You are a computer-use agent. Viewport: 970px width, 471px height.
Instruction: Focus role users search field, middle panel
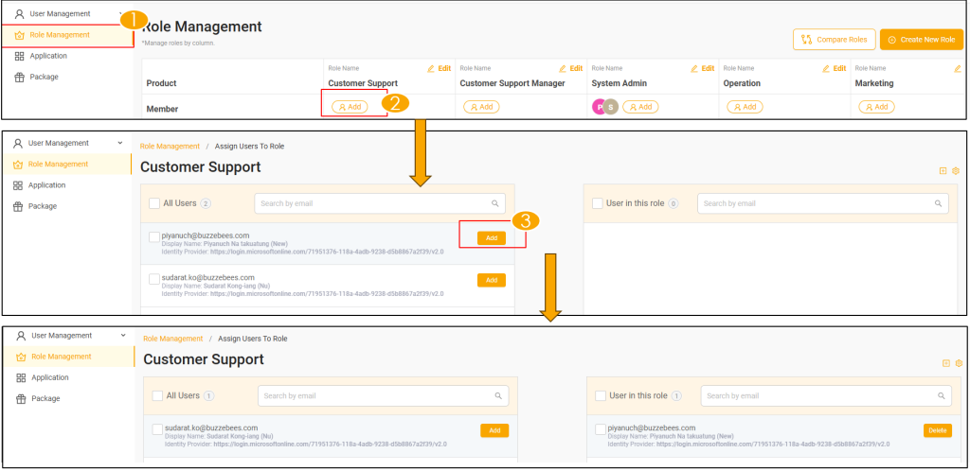[x=823, y=203]
